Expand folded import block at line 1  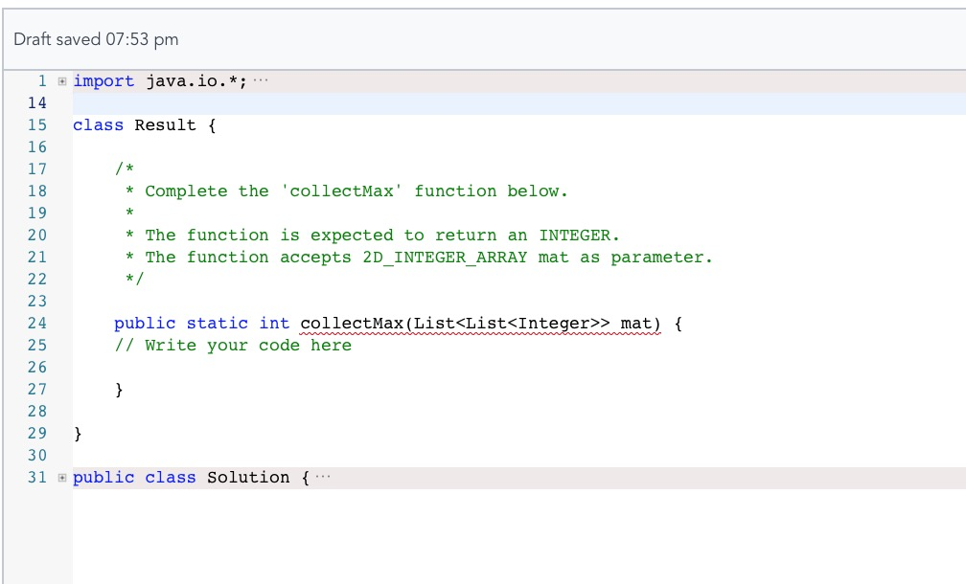(x=62, y=81)
